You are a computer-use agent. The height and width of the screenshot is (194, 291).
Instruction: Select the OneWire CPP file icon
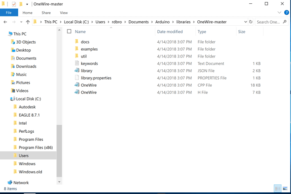point(77,85)
